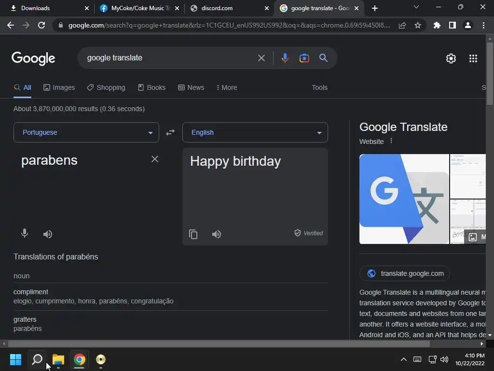
Task: Open Google settings gear
Action: (451, 58)
